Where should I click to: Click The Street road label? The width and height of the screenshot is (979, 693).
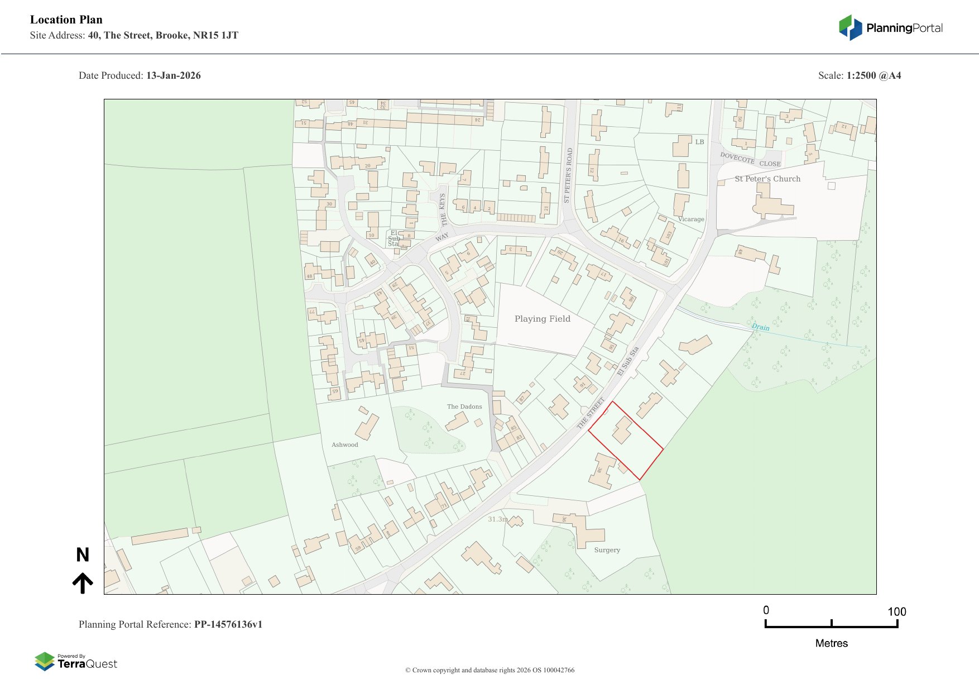(x=591, y=413)
